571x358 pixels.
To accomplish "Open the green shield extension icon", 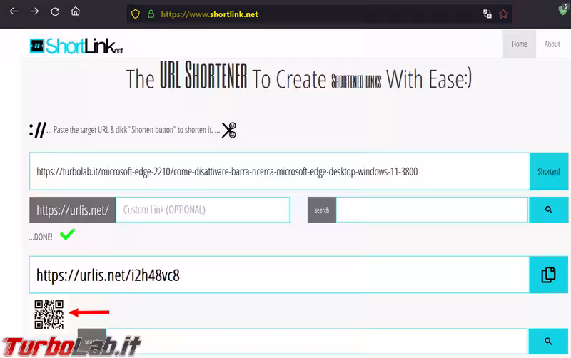I will click(562, 11).
